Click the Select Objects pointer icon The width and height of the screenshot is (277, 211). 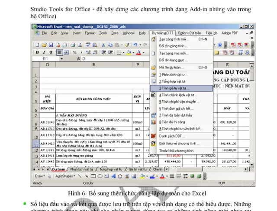point(49,176)
